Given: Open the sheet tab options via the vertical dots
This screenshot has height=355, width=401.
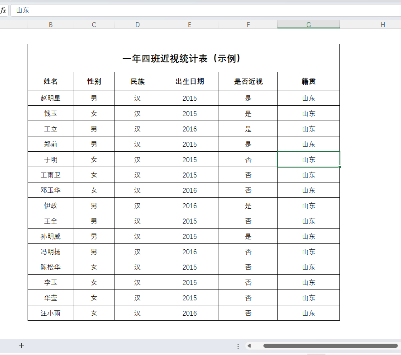Looking at the screenshot, I should pos(239,346).
